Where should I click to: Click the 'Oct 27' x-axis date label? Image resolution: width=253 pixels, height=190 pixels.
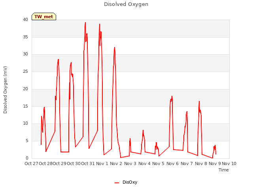(31, 163)
